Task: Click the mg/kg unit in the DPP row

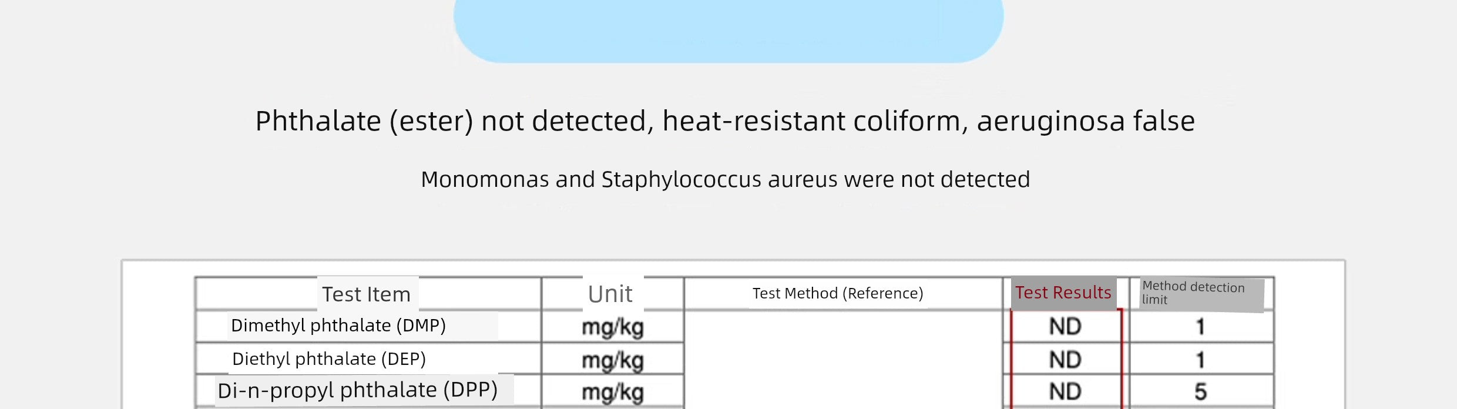Action: (613, 393)
